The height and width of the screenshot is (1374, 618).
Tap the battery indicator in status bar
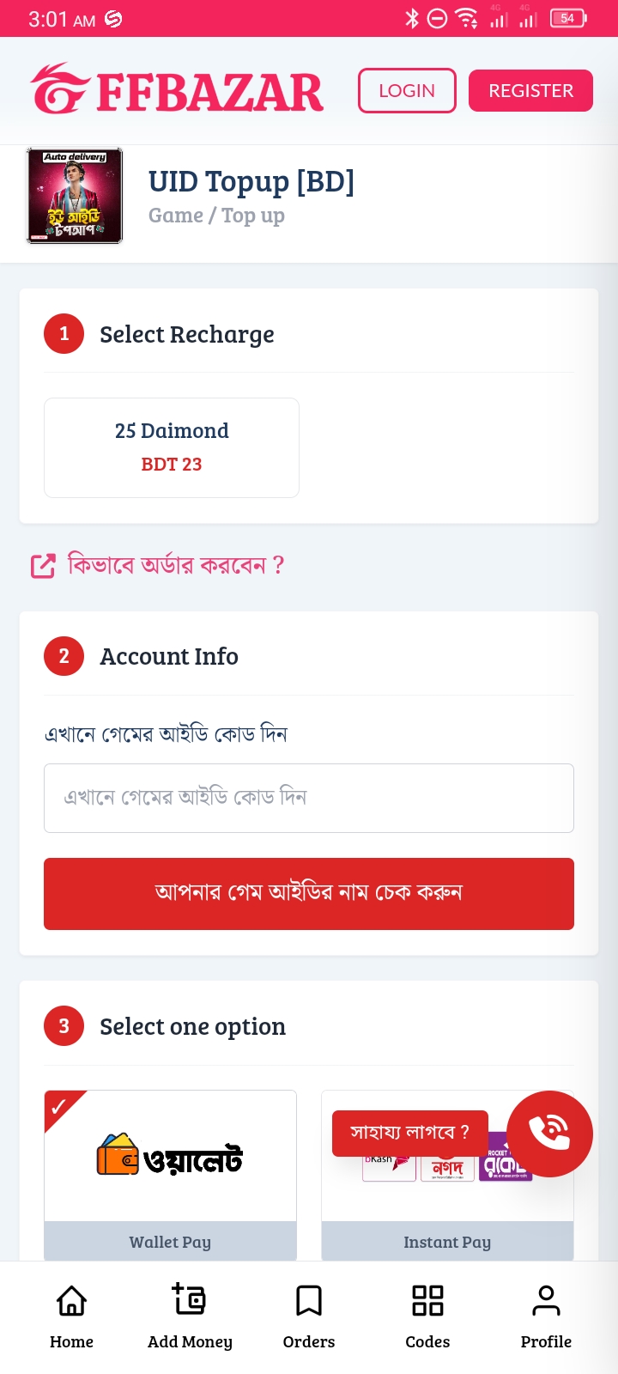(568, 18)
